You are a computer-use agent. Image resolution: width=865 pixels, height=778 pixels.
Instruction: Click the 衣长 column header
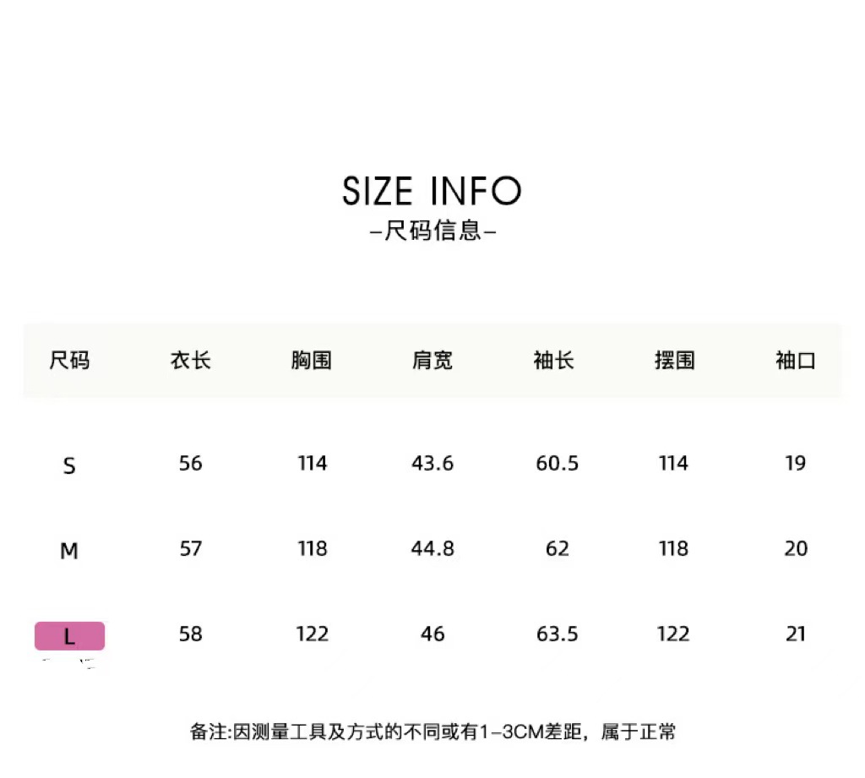[191, 361]
